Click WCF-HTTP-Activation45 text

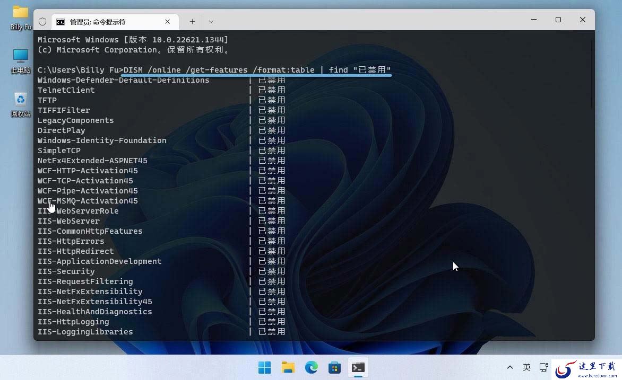88,171
